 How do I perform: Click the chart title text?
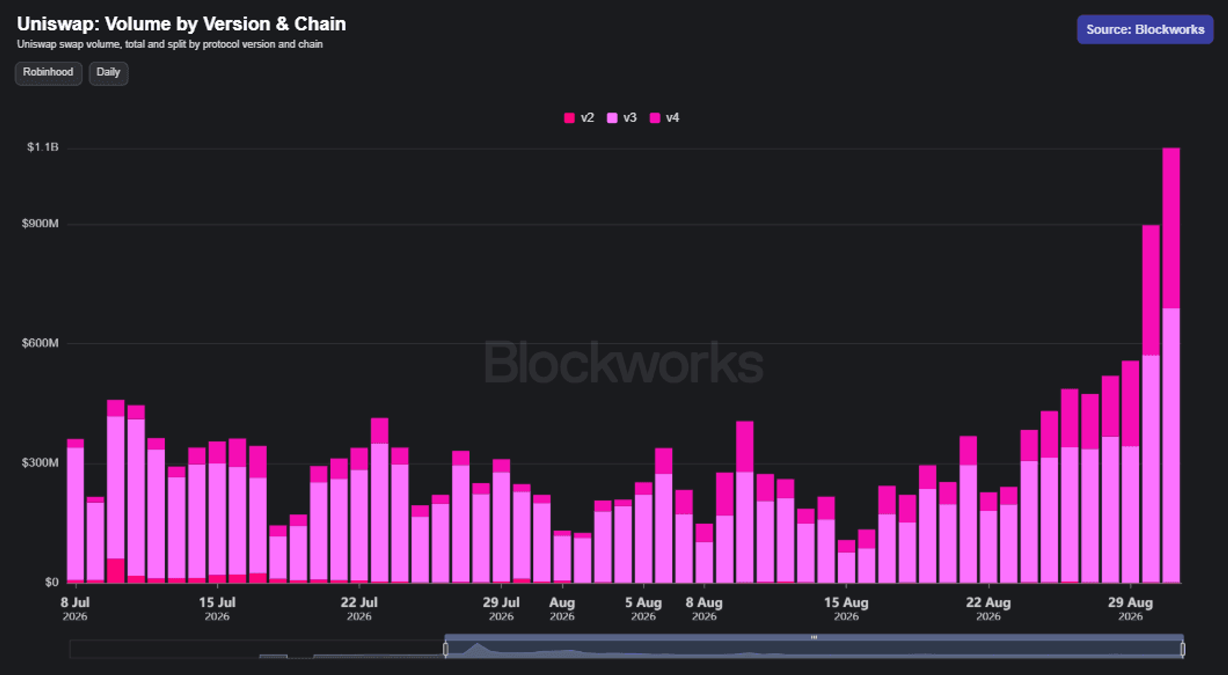(x=181, y=24)
